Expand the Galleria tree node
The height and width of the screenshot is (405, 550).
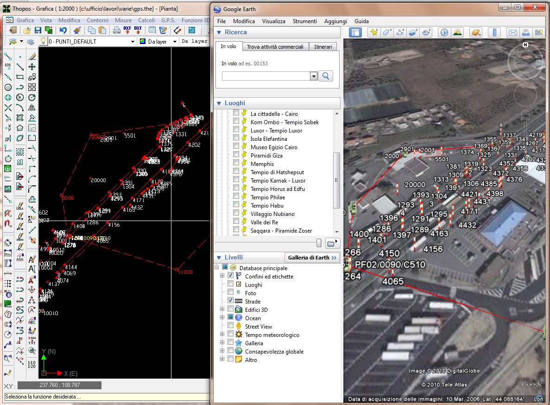(222, 342)
